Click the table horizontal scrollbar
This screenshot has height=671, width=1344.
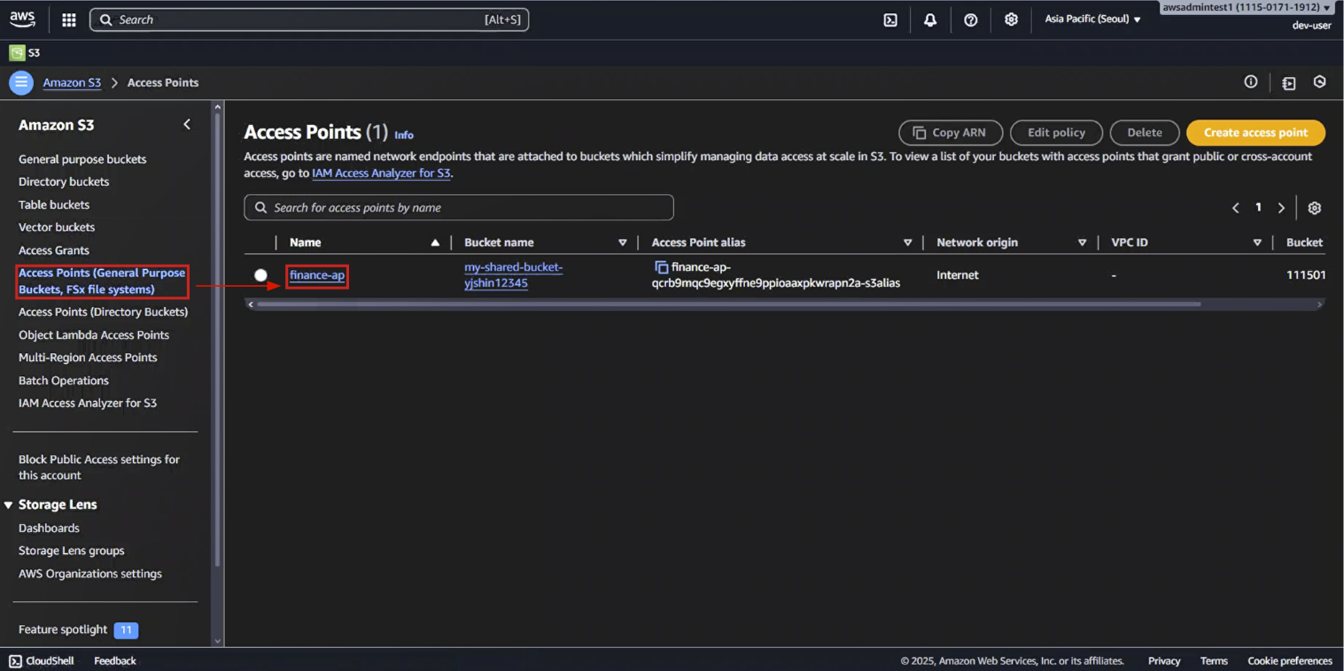pyautogui.click(x=729, y=304)
